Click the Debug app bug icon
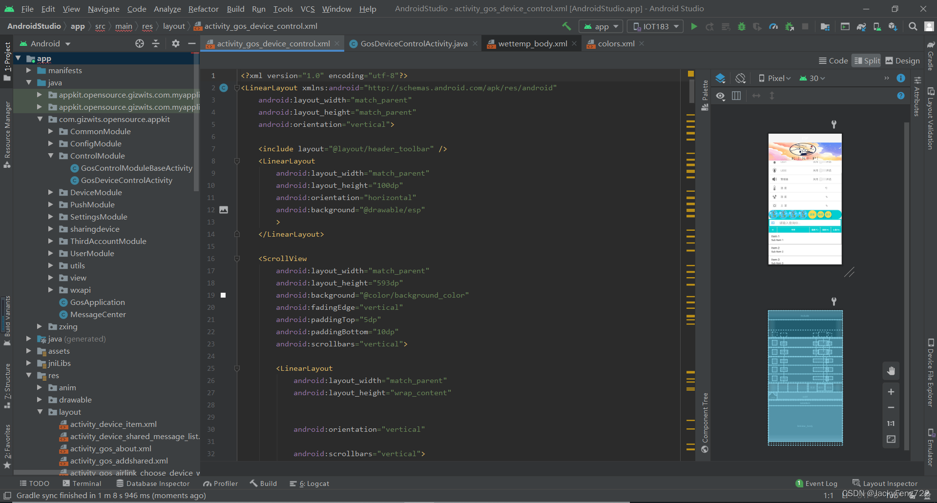This screenshot has width=937, height=503. [x=741, y=26]
